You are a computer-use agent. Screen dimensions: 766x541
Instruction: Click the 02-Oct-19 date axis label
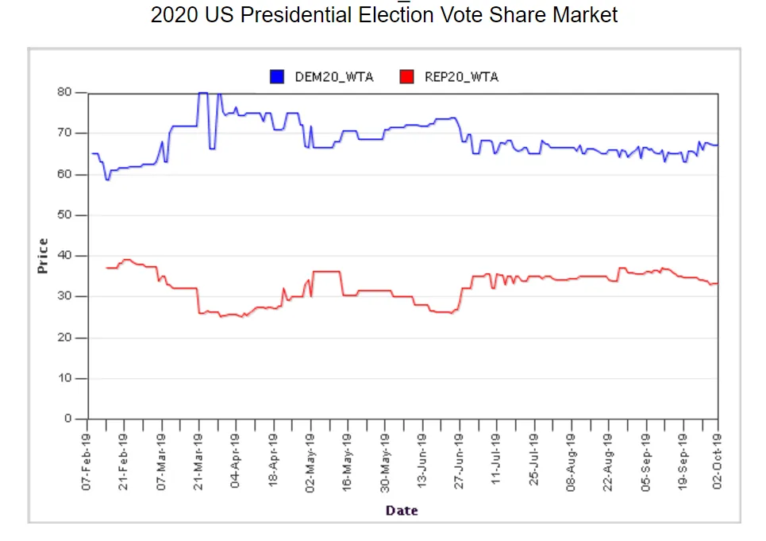click(718, 461)
